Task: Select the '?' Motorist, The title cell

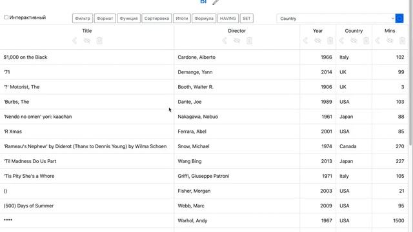Action: coord(87,87)
